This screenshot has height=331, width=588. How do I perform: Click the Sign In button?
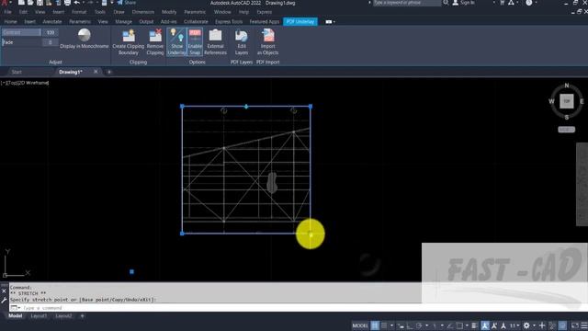tap(463, 3)
